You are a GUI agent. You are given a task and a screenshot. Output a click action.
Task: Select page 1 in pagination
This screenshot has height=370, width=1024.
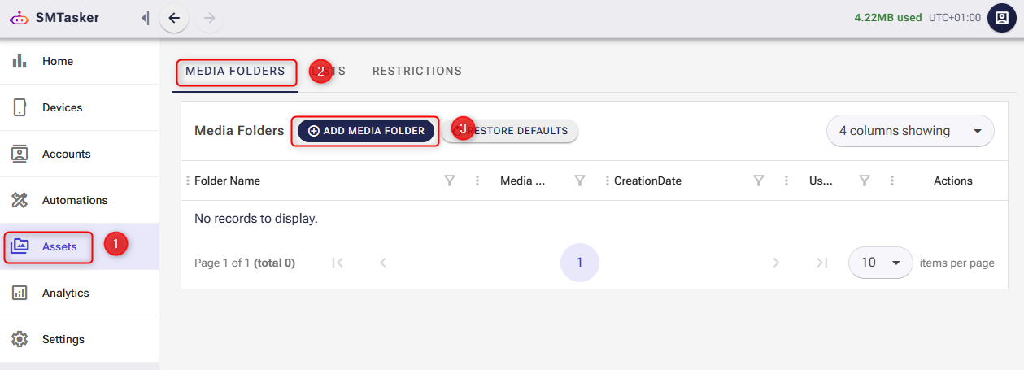(x=579, y=263)
